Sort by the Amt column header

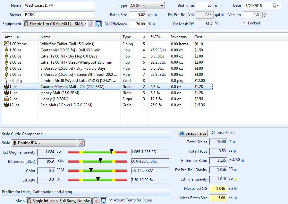point(20,37)
